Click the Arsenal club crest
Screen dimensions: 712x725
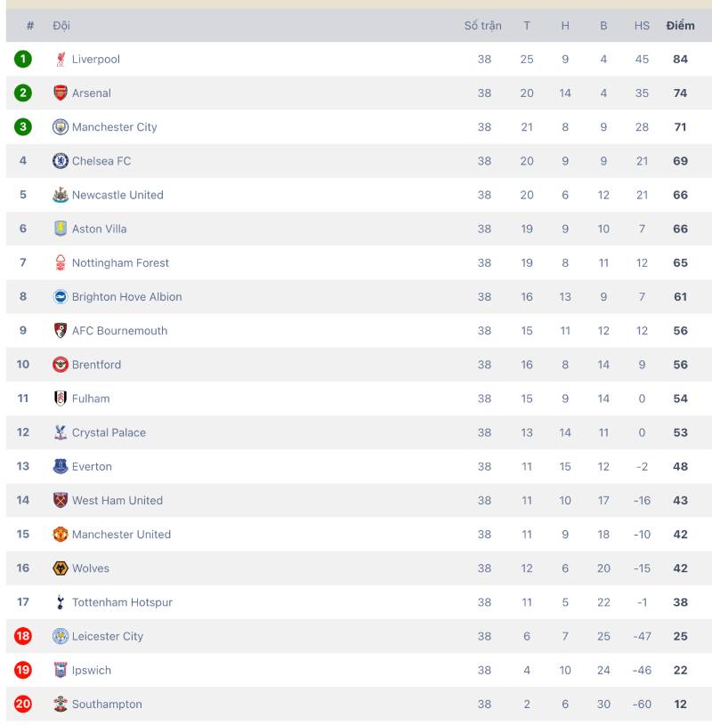[61, 93]
